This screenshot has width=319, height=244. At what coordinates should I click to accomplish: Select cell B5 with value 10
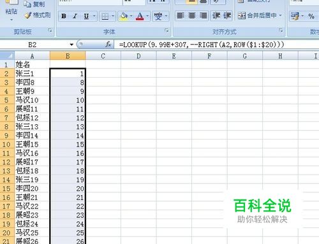click(x=68, y=100)
